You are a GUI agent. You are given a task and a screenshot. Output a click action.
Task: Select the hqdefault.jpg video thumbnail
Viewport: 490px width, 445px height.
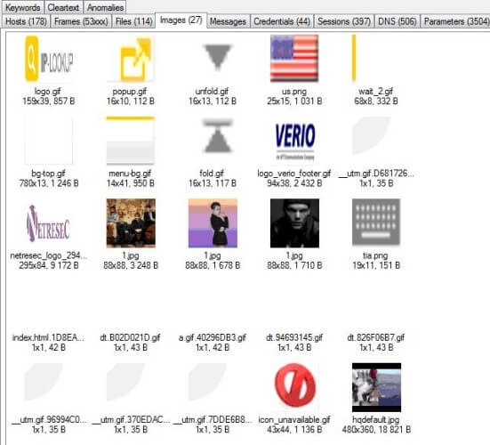point(376,387)
